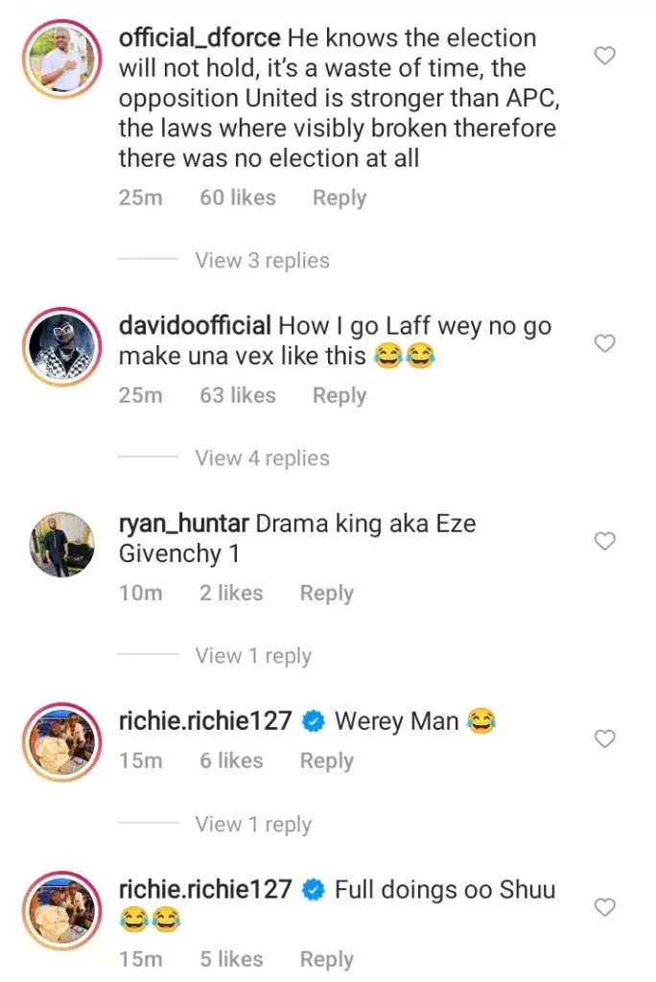Like davidoofficial's comment with the heart icon
The width and height of the screenshot is (656, 982).
[604, 343]
